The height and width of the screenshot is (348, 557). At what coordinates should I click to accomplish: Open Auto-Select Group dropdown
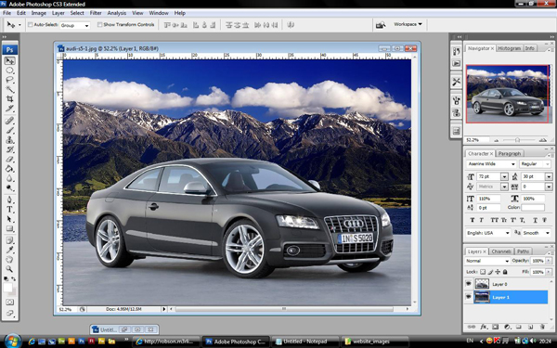pos(74,25)
